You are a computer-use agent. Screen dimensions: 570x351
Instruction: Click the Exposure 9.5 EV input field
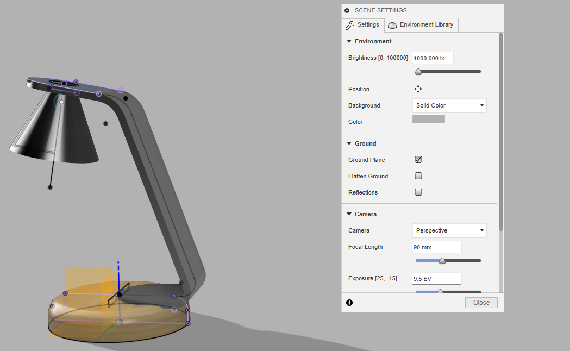click(436, 278)
